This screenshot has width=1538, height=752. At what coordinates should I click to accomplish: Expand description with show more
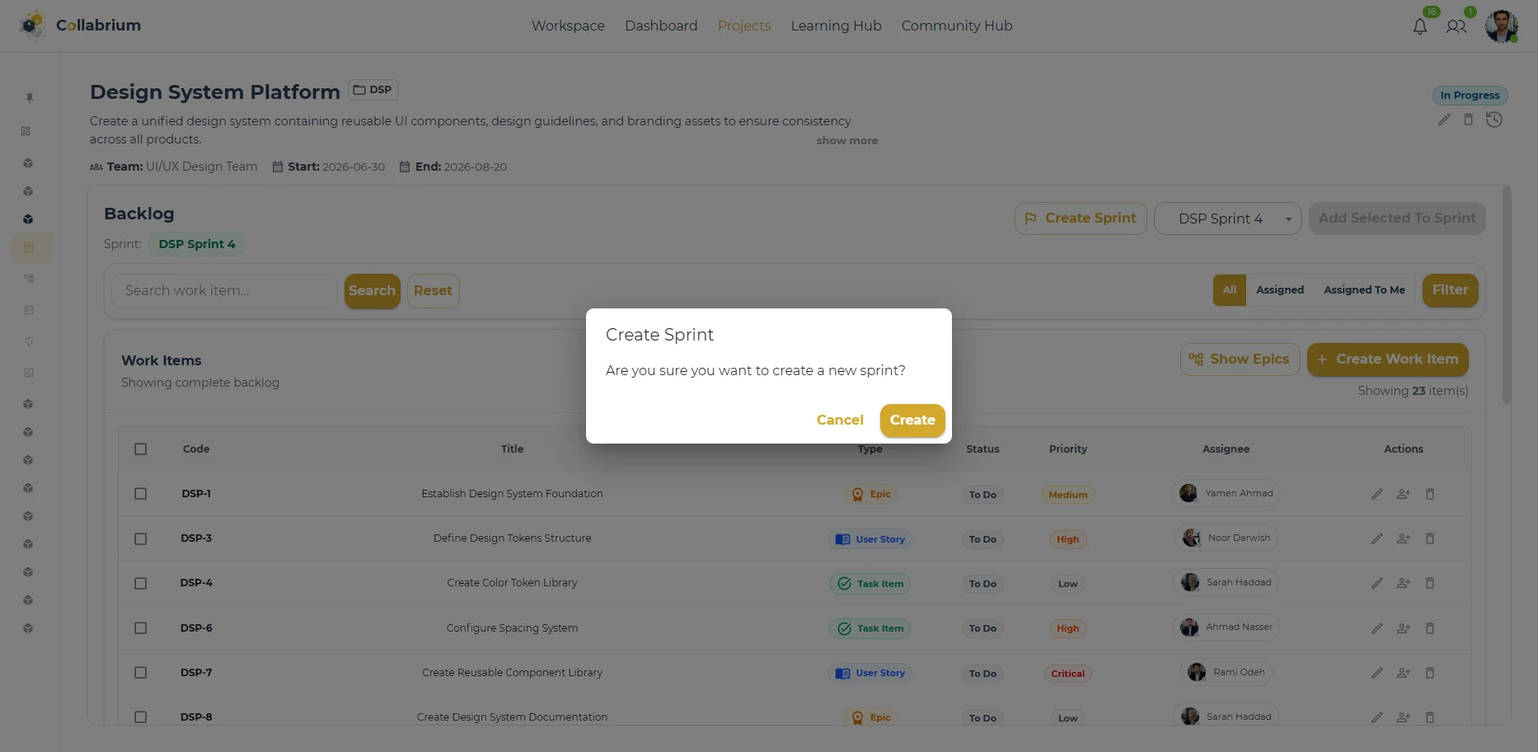[x=846, y=141]
